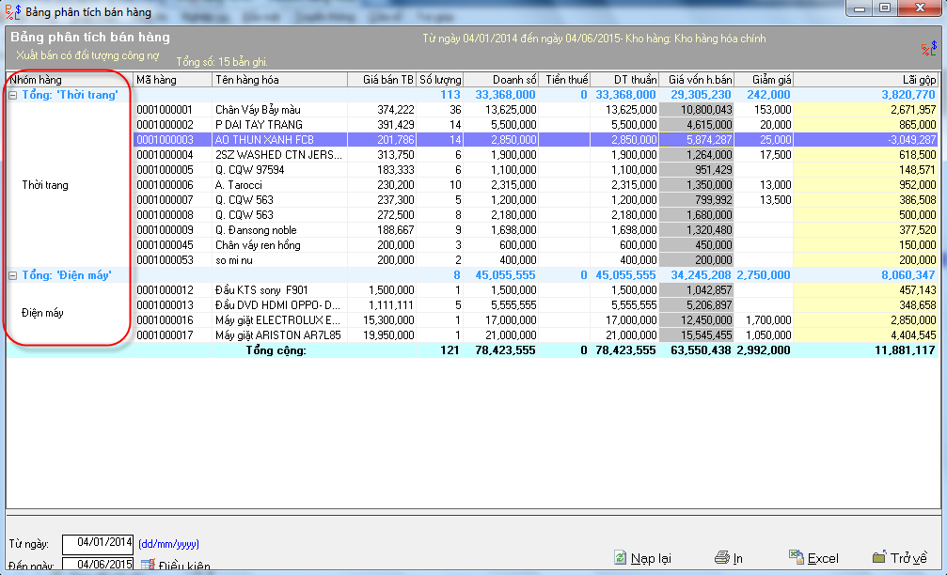This screenshot has width=947, height=575.
Task: Click the app icon in title bar
Action: (12, 11)
